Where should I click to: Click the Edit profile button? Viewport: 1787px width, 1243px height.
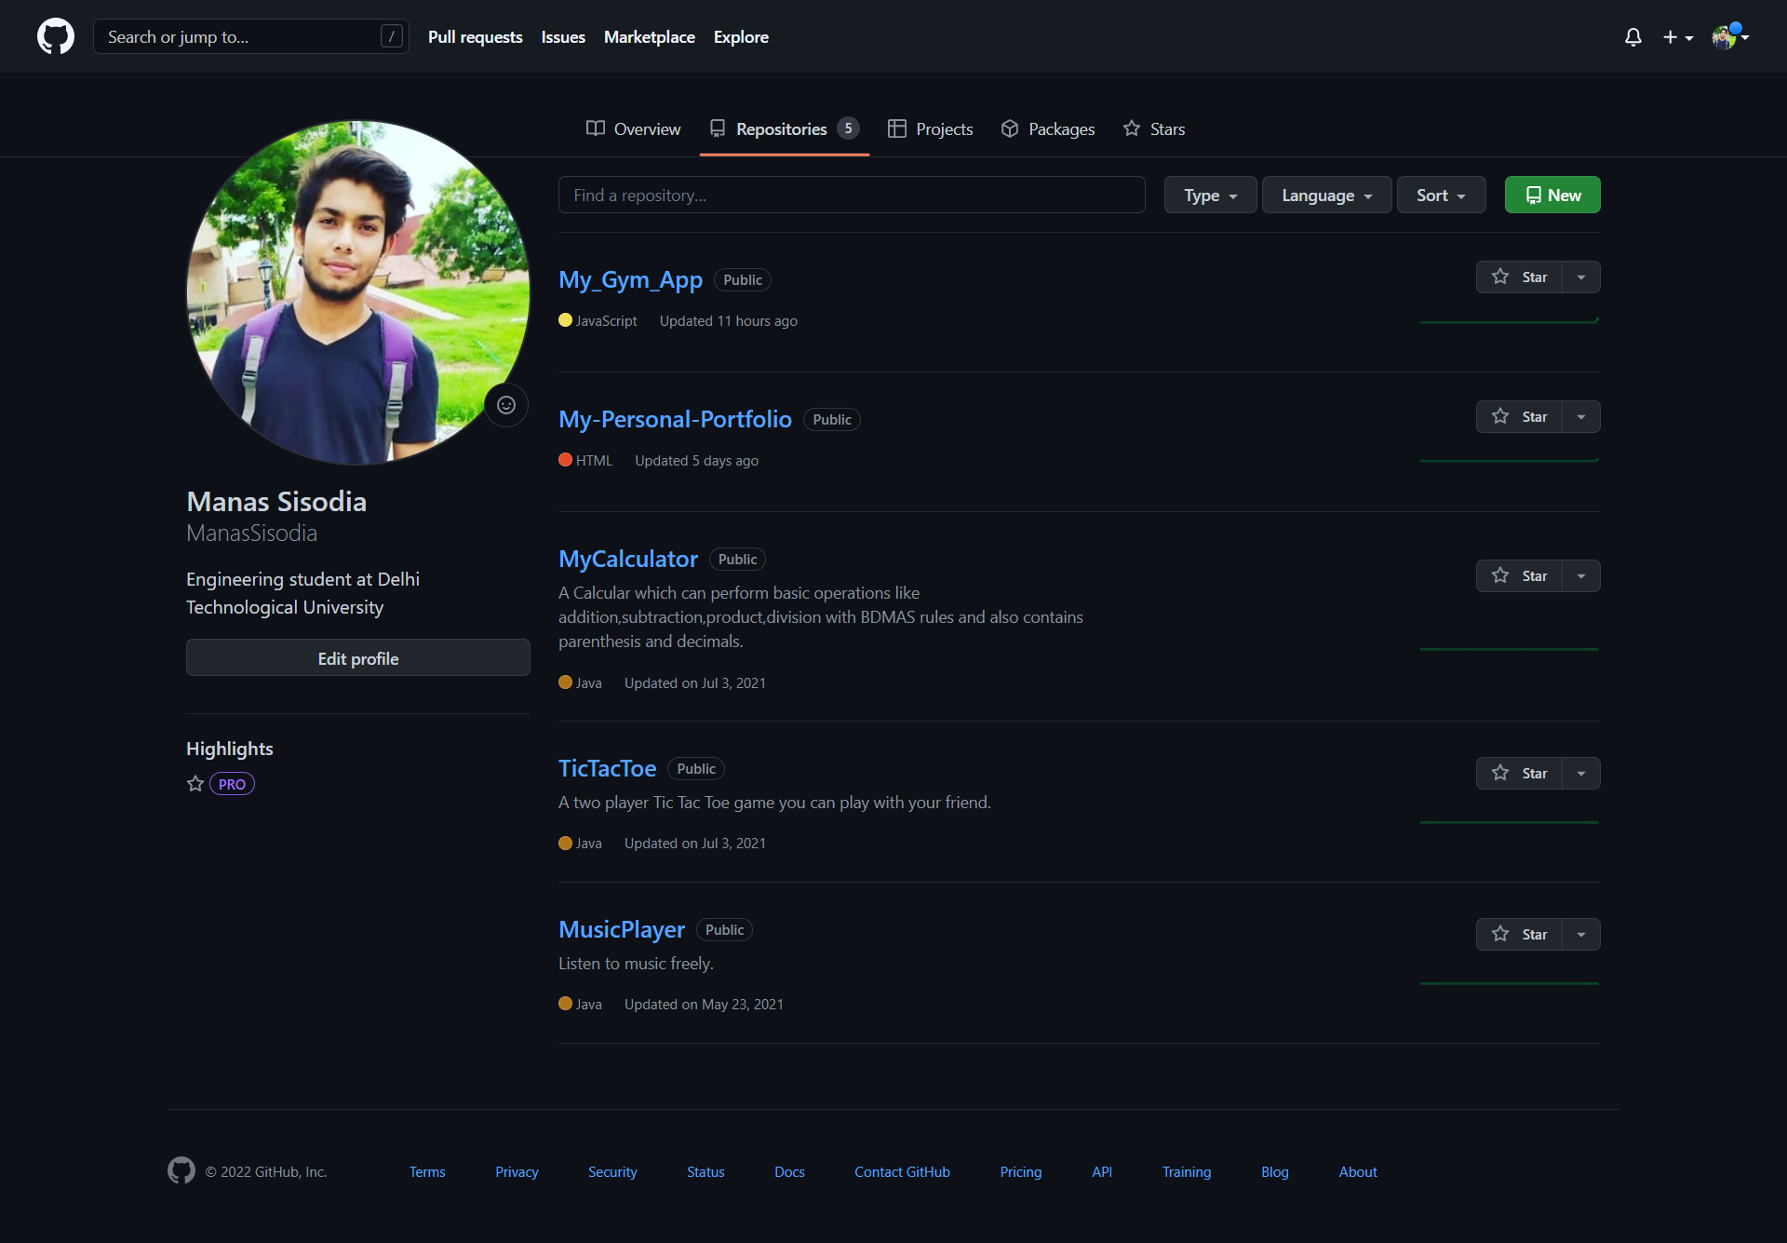click(358, 657)
